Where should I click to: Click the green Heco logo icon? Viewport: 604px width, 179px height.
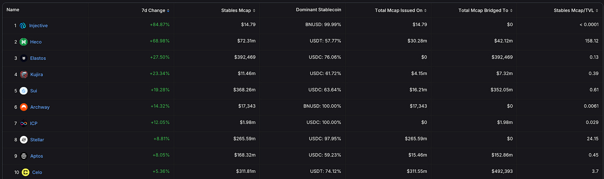point(24,42)
